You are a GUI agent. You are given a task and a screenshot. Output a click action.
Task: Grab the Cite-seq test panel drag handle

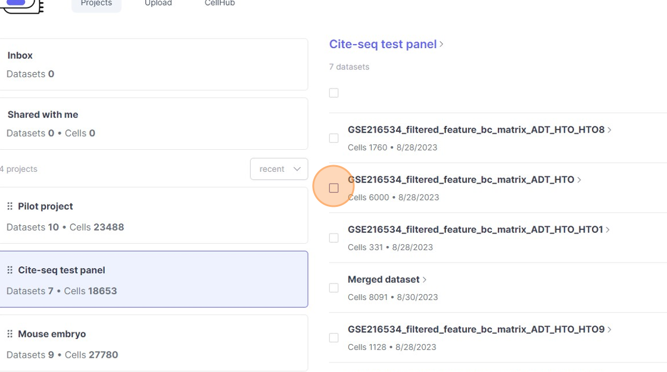(10, 270)
